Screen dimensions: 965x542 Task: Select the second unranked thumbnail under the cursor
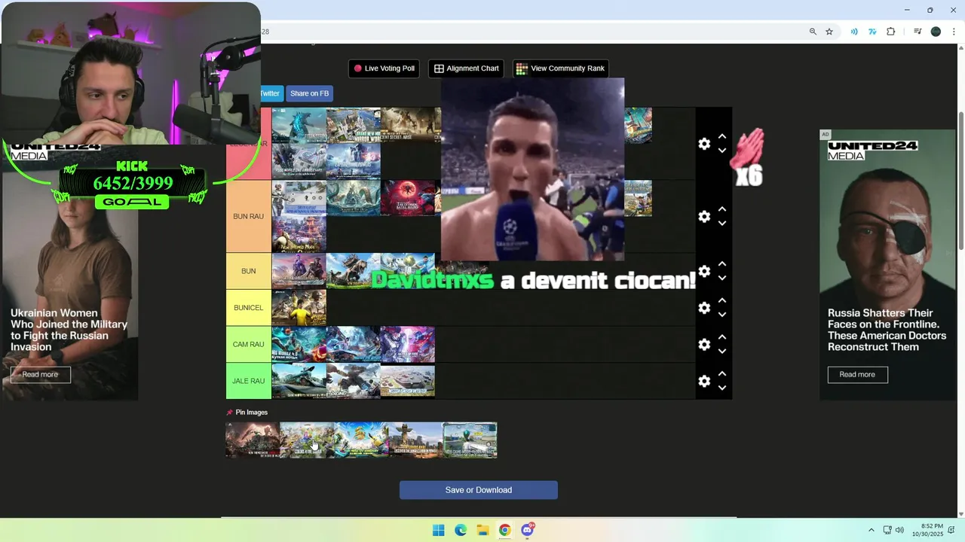308,440
